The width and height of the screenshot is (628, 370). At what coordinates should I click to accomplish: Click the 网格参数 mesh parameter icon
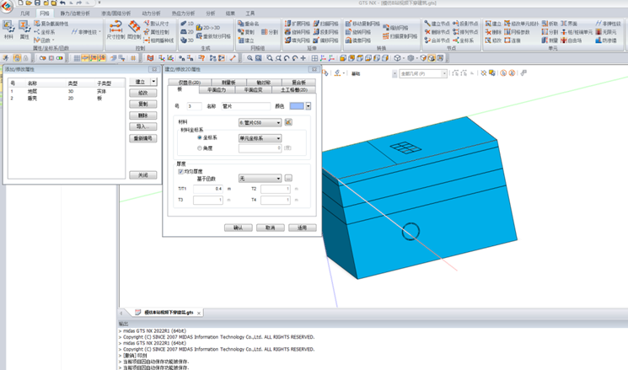[517, 32]
